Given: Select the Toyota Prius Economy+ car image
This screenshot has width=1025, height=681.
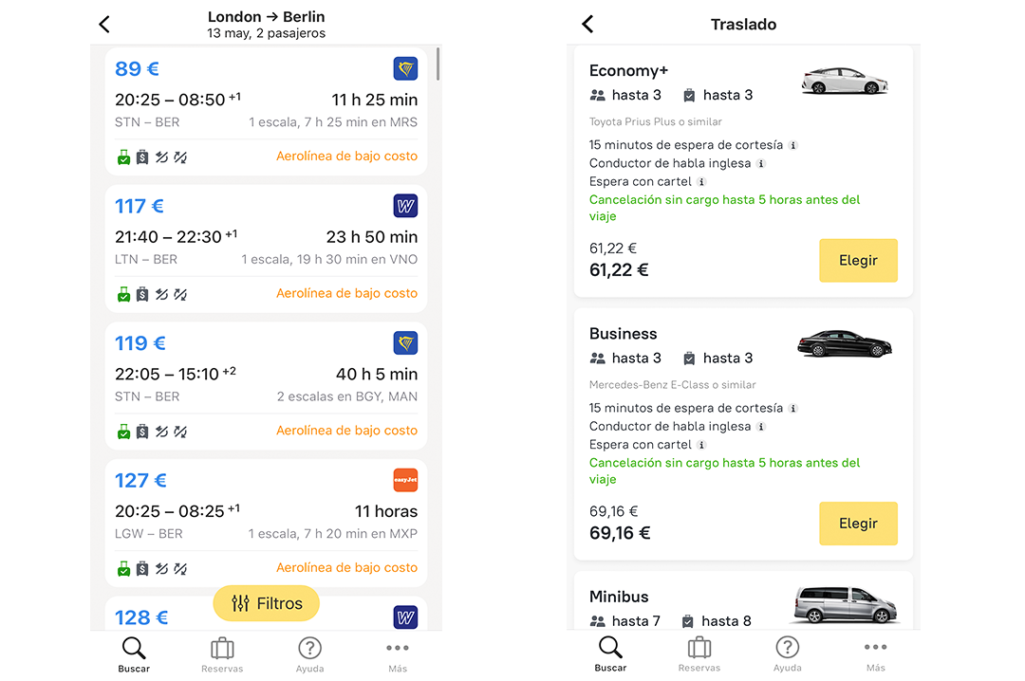Looking at the screenshot, I should (x=844, y=81).
